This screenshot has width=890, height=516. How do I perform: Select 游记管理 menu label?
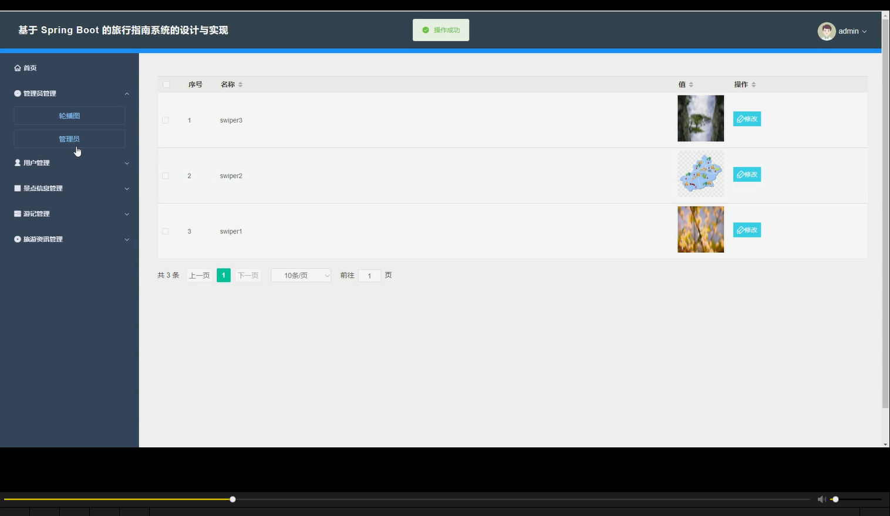36,214
